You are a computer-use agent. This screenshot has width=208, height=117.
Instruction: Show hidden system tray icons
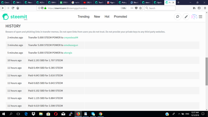coord(179,114)
